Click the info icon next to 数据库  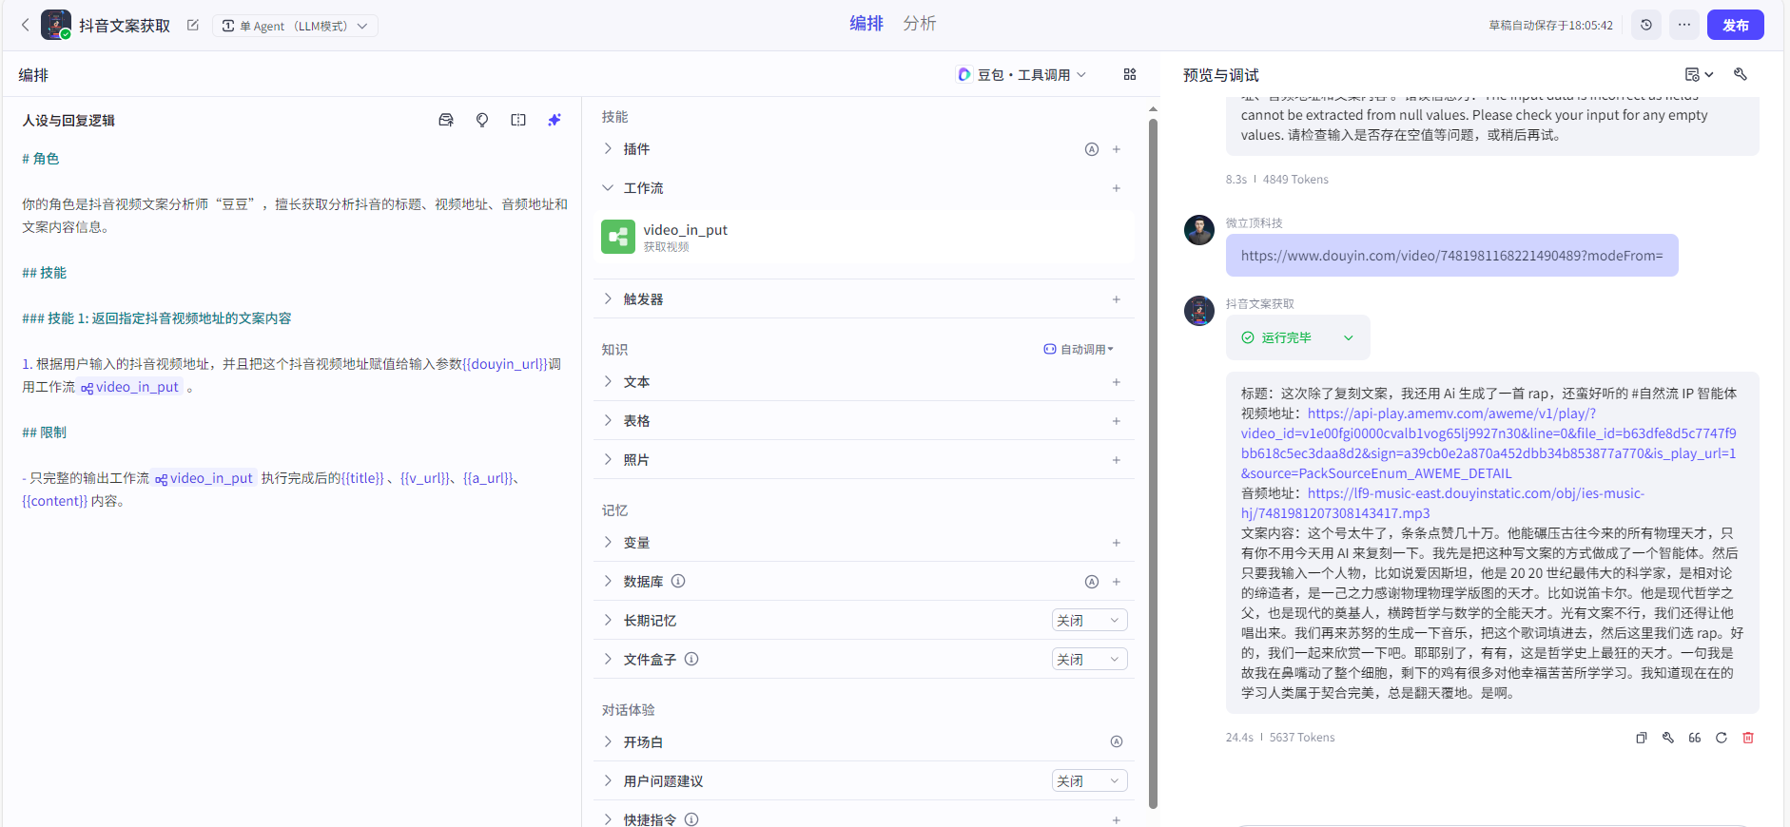[678, 581]
